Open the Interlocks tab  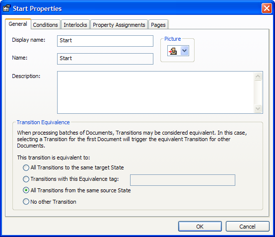coord(75,25)
